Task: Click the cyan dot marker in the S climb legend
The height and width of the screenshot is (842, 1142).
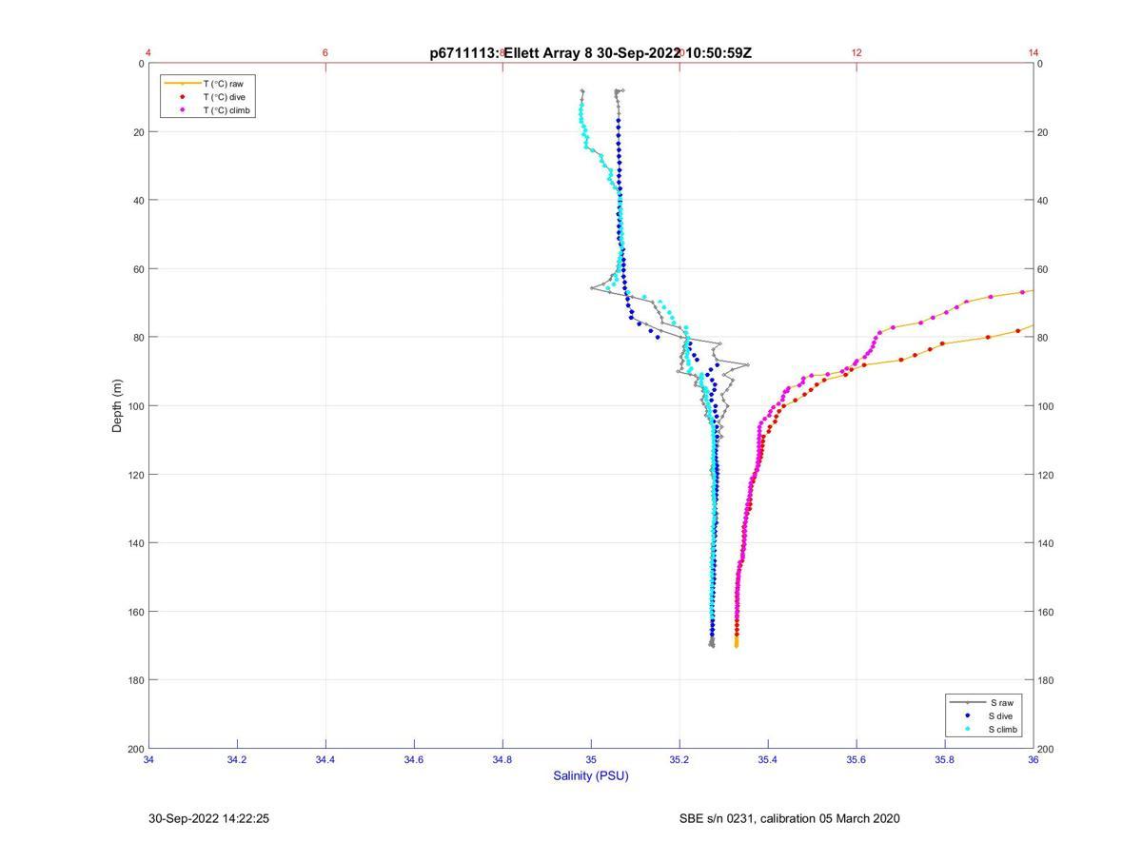Action: coord(967,730)
